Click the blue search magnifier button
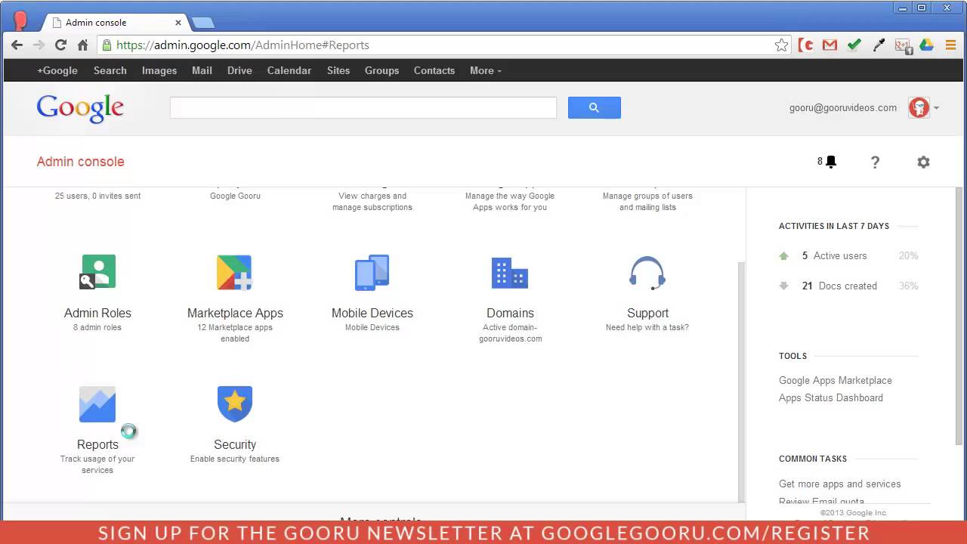Viewport: 967px width, 544px height. 595,107
